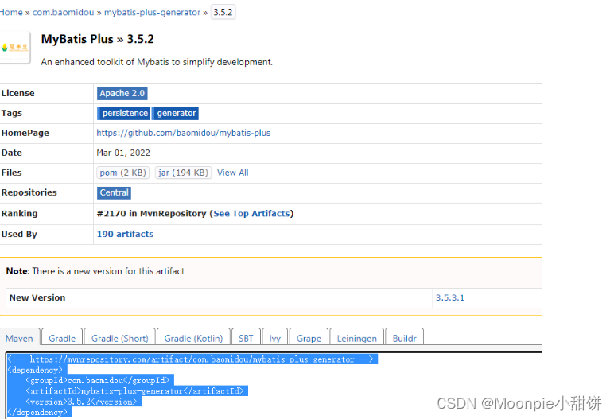Open the See Top Artifacts link
The width and height of the screenshot is (614, 419).
pyautogui.click(x=251, y=214)
